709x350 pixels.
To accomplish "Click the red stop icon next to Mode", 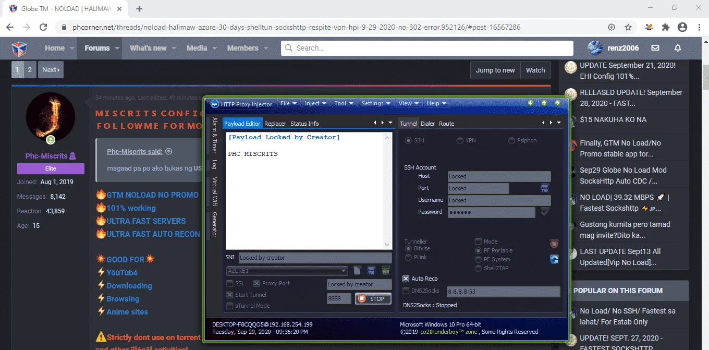I will tap(554, 244).
